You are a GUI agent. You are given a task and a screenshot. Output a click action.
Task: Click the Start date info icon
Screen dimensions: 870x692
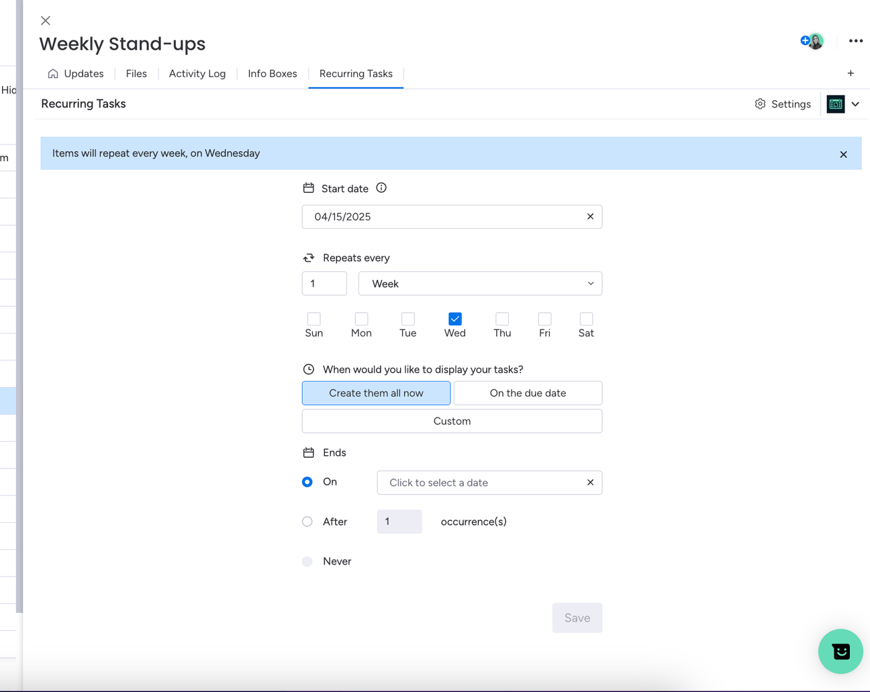click(x=381, y=188)
